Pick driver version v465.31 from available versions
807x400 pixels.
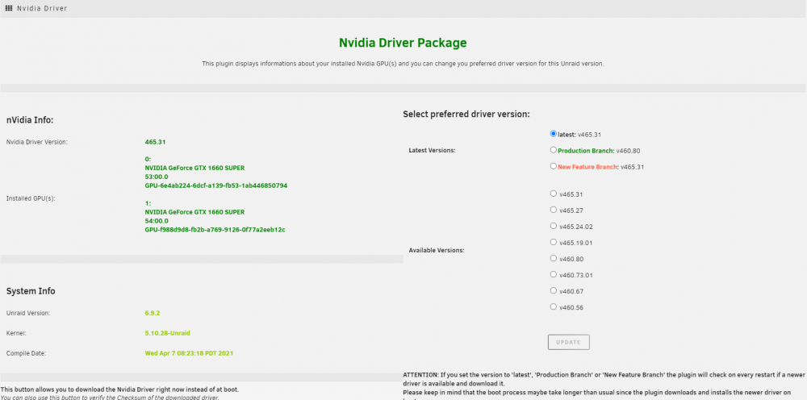pos(554,194)
